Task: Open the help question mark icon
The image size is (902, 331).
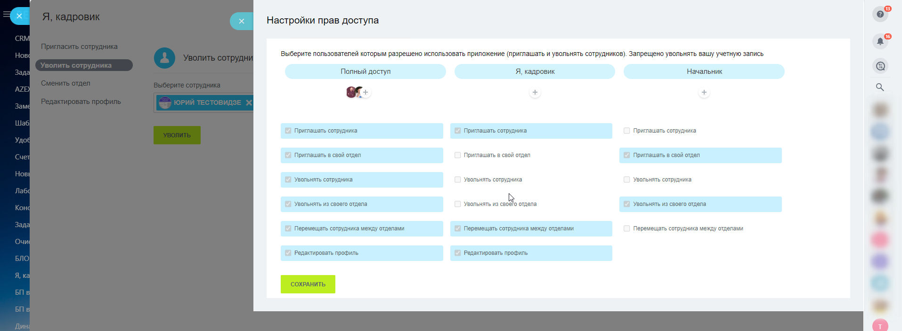Action: pyautogui.click(x=880, y=14)
